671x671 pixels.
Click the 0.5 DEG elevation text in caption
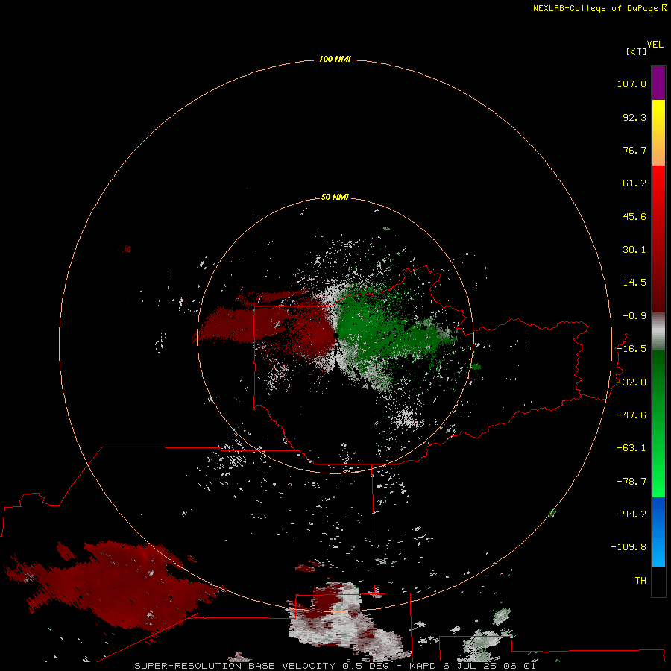tap(366, 666)
